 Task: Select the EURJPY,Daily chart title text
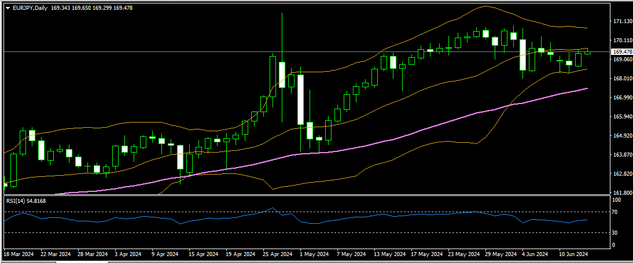(x=30, y=8)
